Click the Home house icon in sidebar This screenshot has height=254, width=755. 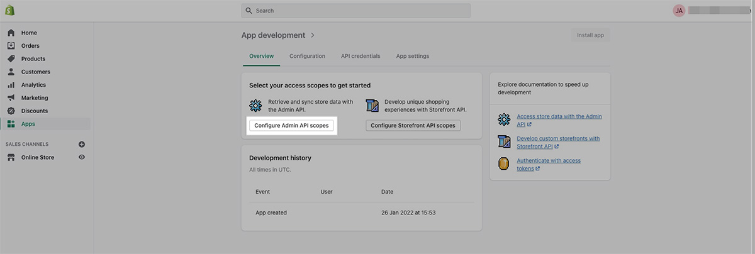point(11,33)
